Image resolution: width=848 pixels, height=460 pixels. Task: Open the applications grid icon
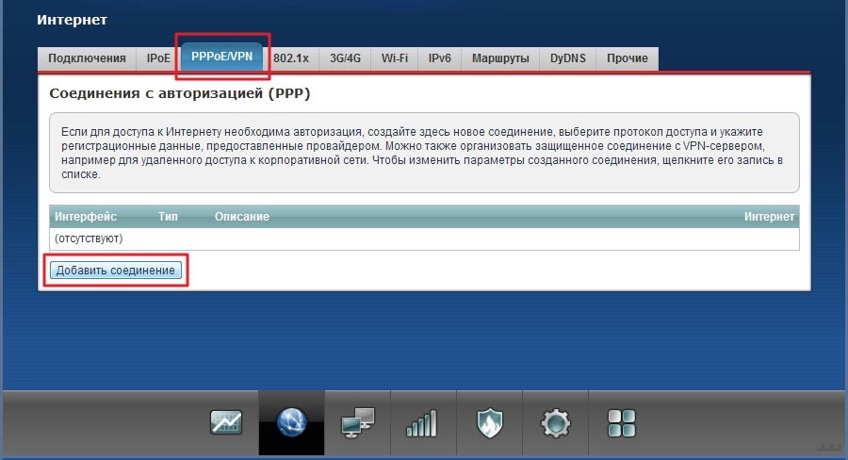point(622,423)
